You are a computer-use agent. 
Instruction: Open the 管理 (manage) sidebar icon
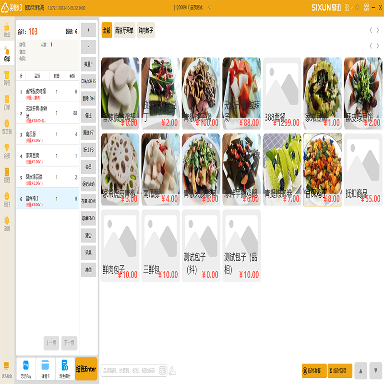[x=7, y=175]
